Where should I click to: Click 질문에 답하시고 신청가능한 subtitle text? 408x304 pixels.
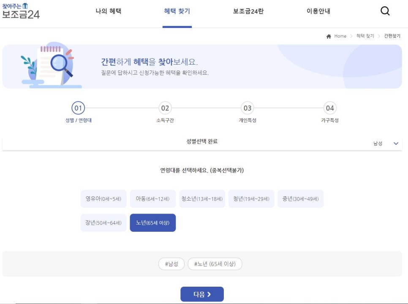(155, 73)
